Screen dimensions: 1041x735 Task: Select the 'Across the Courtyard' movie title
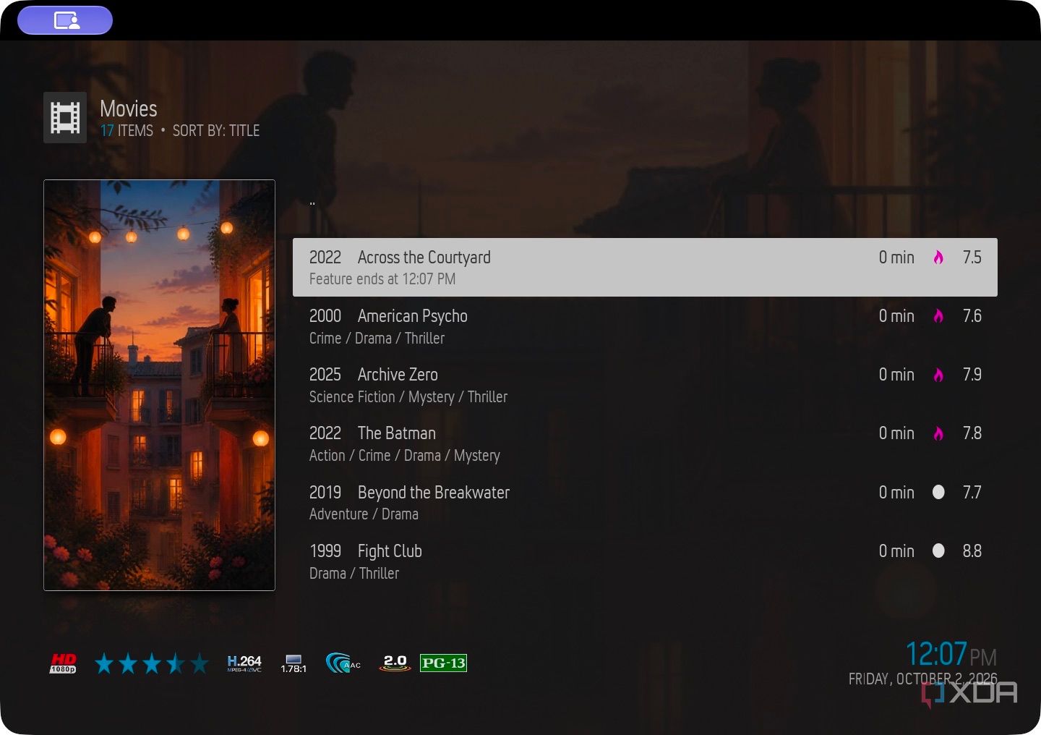[x=424, y=258]
